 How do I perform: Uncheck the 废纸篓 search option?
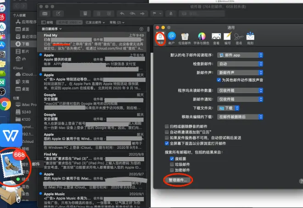click(x=172, y=159)
